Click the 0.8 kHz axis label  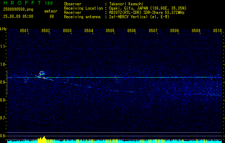pos(3,100)
